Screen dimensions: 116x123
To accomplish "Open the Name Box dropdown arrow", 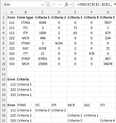I will pyautogui.click(x=43, y=5).
